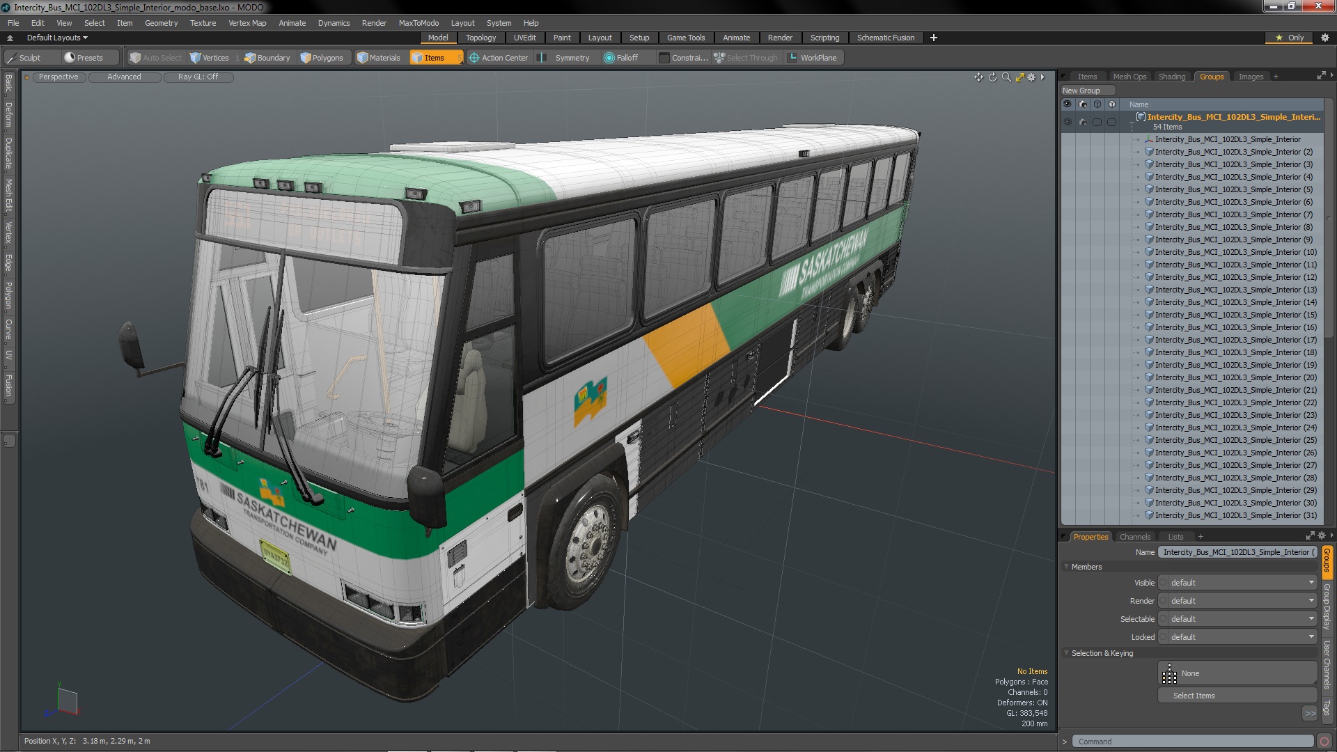Open the Vertex Map menu
The height and width of the screenshot is (752, 1337).
(247, 23)
